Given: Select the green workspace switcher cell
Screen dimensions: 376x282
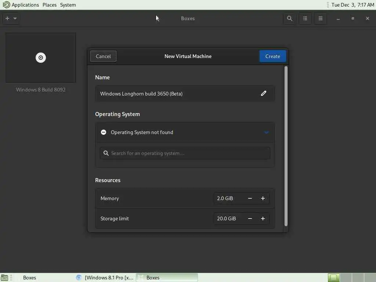Looking at the screenshot, I should [333, 278].
